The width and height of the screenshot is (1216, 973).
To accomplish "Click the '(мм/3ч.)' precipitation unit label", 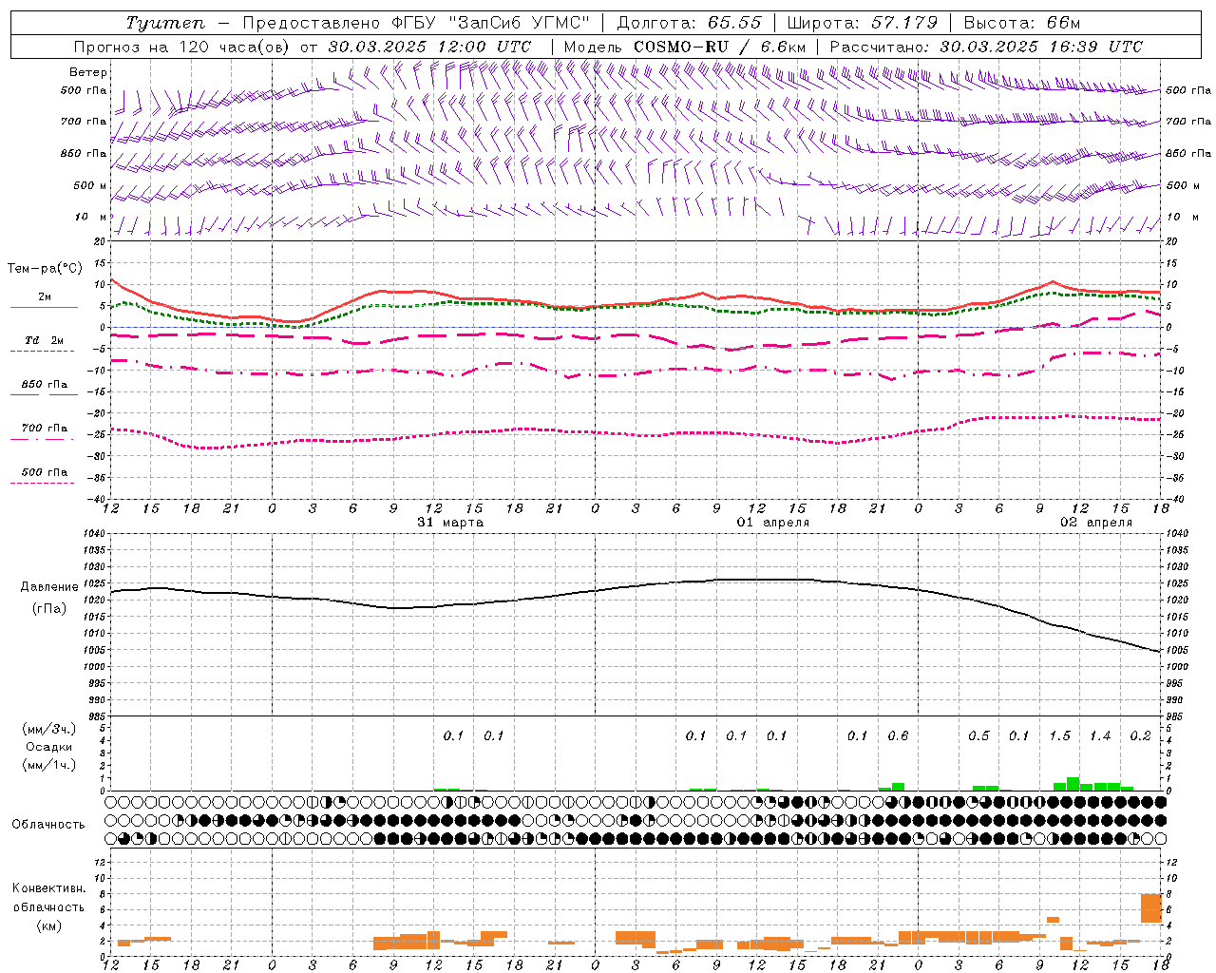I will (49, 729).
